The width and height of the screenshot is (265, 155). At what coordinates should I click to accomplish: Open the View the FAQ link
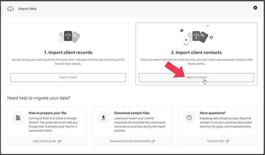pos(215,141)
